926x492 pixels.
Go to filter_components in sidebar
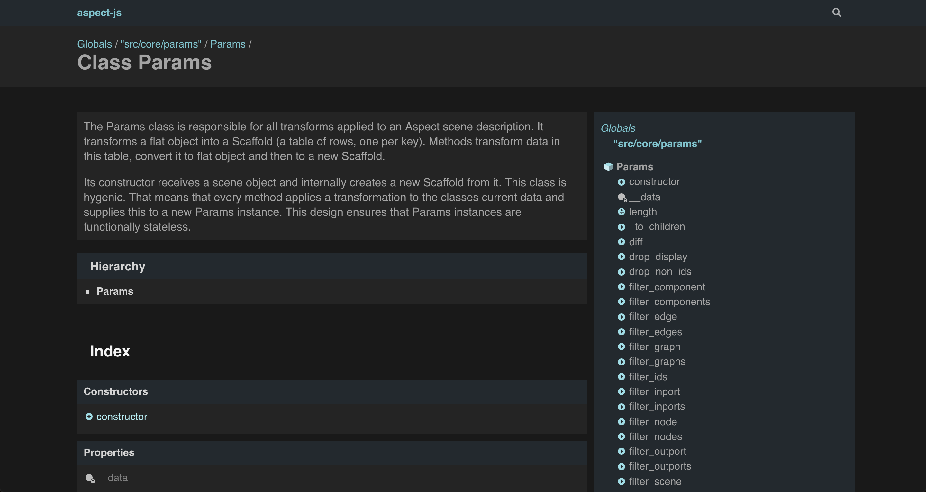[x=669, y=302]
